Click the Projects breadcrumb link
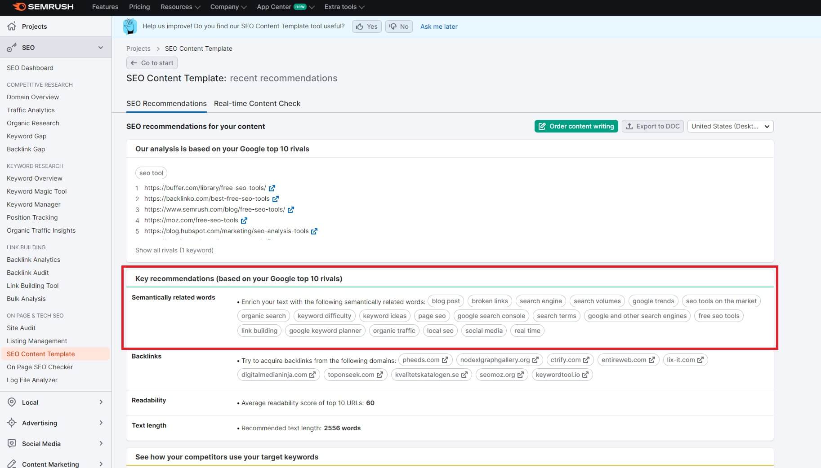Image resolution: width=821 pixels, height=468 pixels. (138, 49)
